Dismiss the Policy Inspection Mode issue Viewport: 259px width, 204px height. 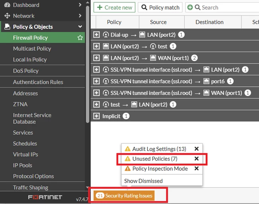click(x=196, y=168)
